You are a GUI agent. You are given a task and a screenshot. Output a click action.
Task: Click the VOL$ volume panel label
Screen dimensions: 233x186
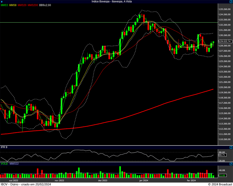(x=4, y=164)
